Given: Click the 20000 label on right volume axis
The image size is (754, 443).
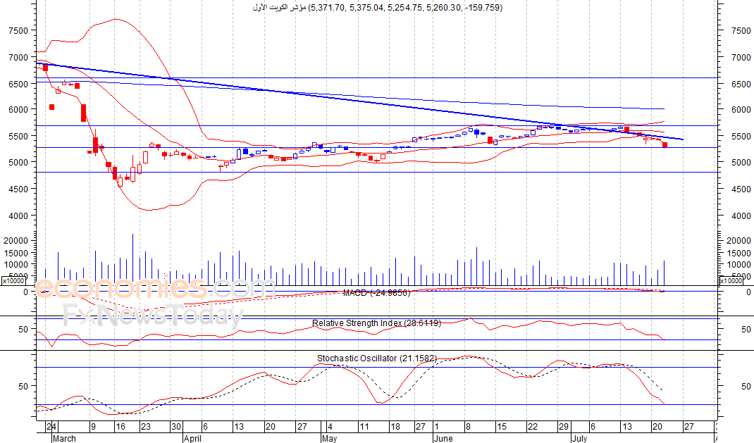Looking at the screenshot, I should pos(738,240).
